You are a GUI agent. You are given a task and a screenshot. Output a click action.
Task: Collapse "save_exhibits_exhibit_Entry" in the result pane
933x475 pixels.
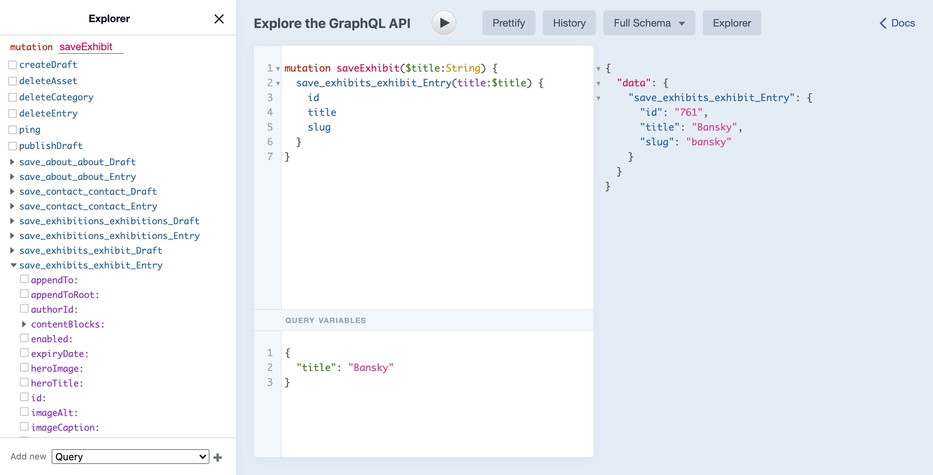pos(599,98)
